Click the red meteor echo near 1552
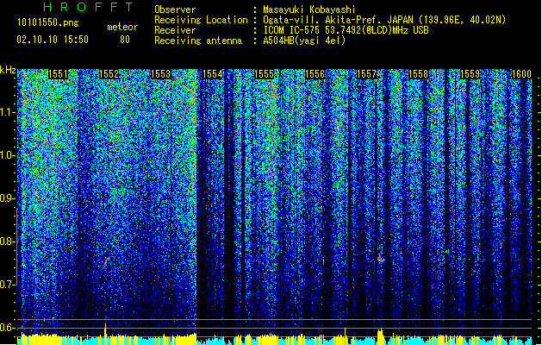Image resolution: width=542 pixels, height=345 pixels. coord(105,261)
